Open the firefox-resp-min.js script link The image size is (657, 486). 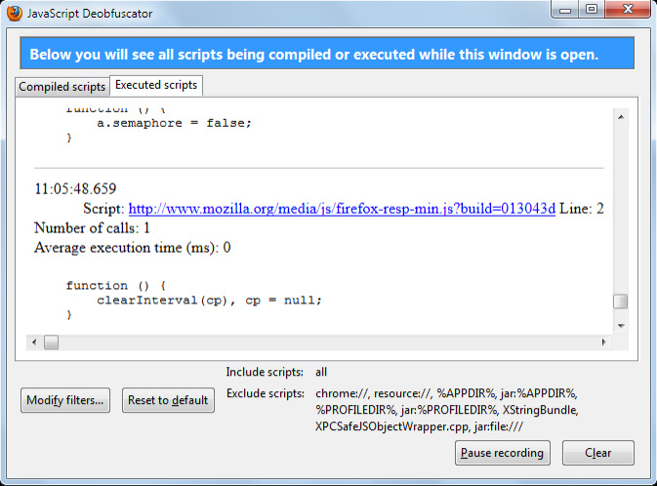[x=342, y=209]
